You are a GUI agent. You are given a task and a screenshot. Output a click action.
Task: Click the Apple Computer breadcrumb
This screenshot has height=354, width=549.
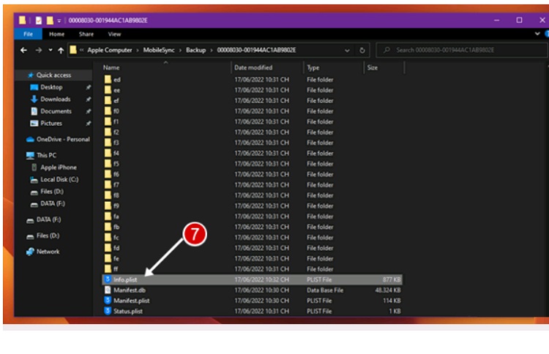click(110, 50)
